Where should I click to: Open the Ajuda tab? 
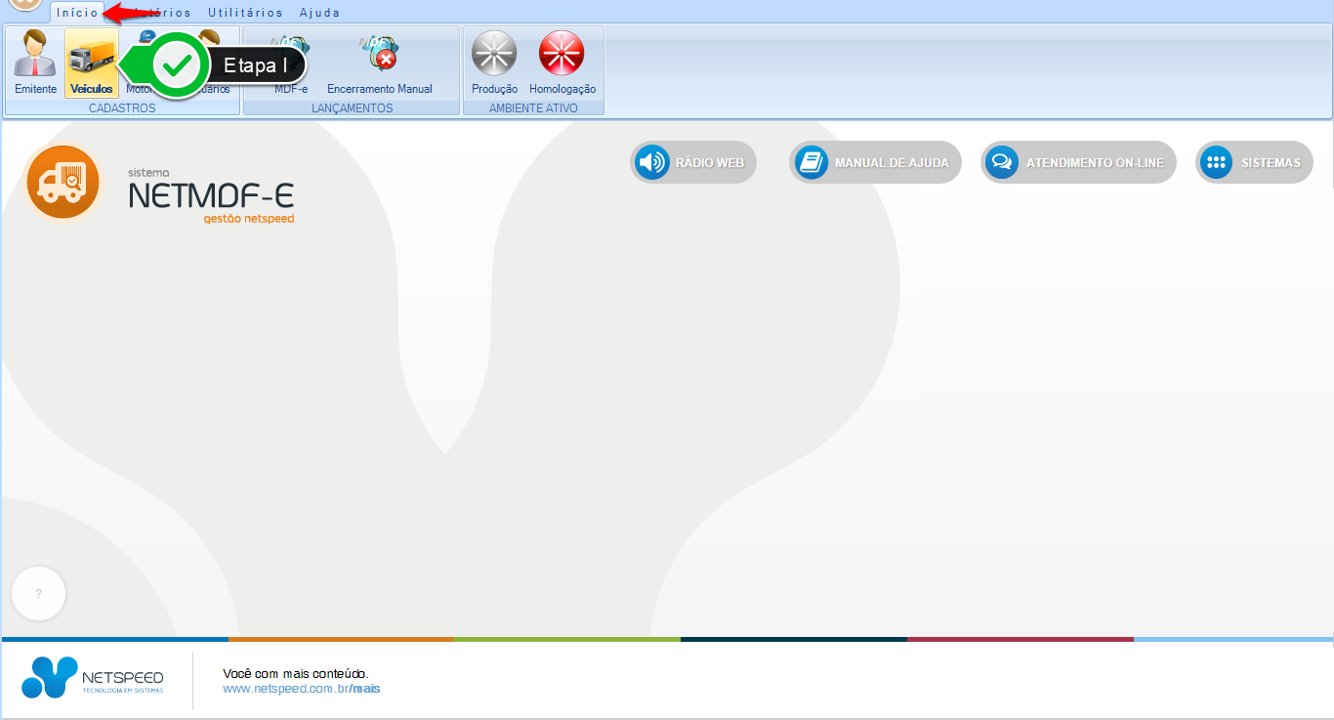pyautogui.click(x=319, y=13)
